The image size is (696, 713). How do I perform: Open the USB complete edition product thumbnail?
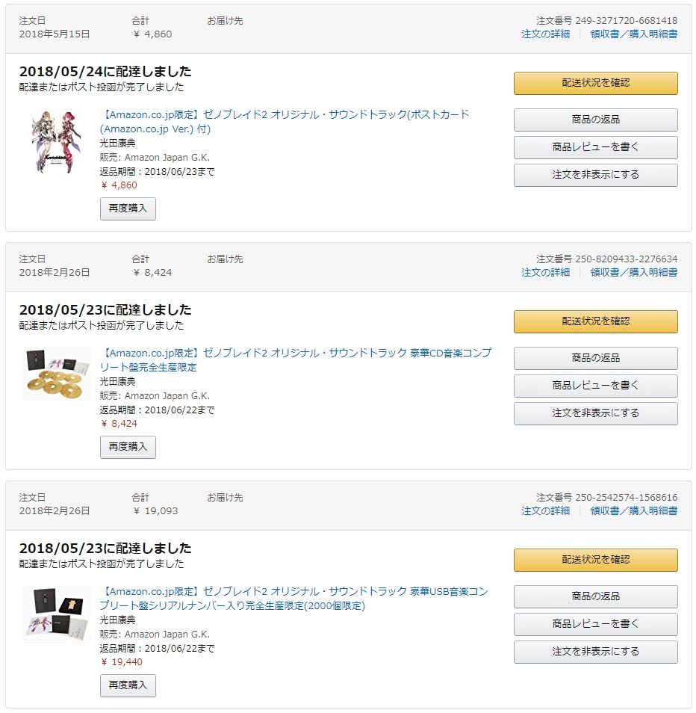pos(57,613)
